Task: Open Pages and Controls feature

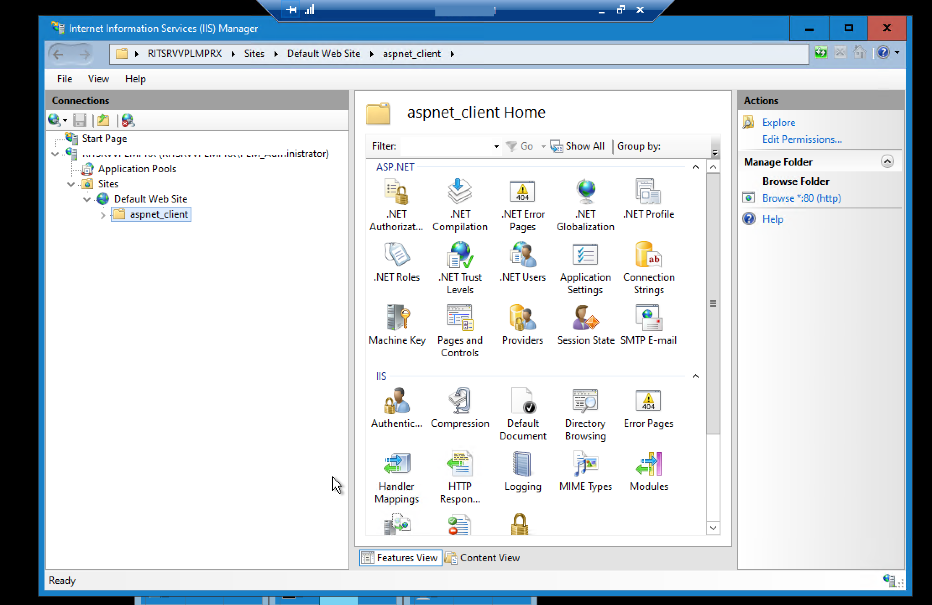Action: (460, 331)
